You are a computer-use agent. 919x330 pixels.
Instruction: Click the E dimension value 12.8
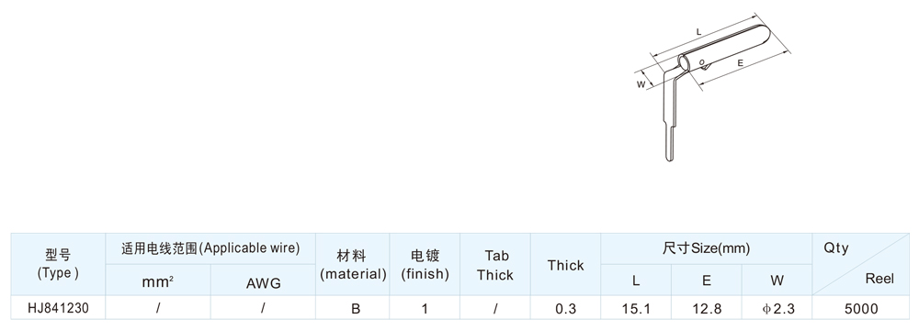[706, 308]
